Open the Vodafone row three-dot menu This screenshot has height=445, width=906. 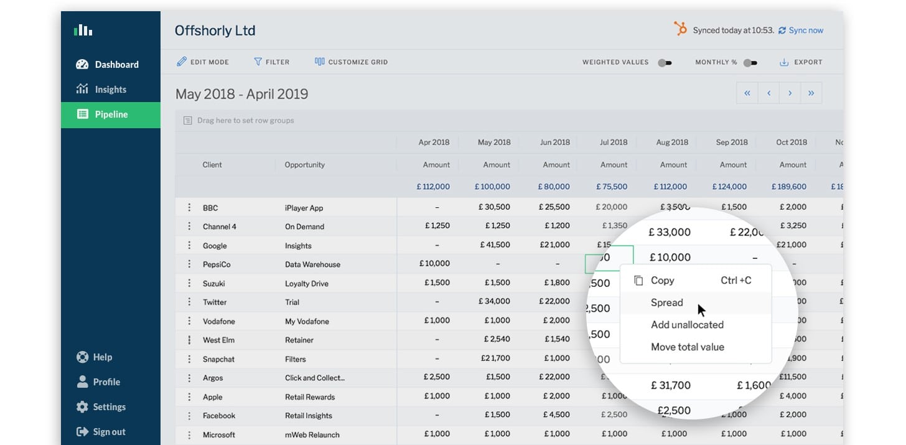[x=189, y=321]
